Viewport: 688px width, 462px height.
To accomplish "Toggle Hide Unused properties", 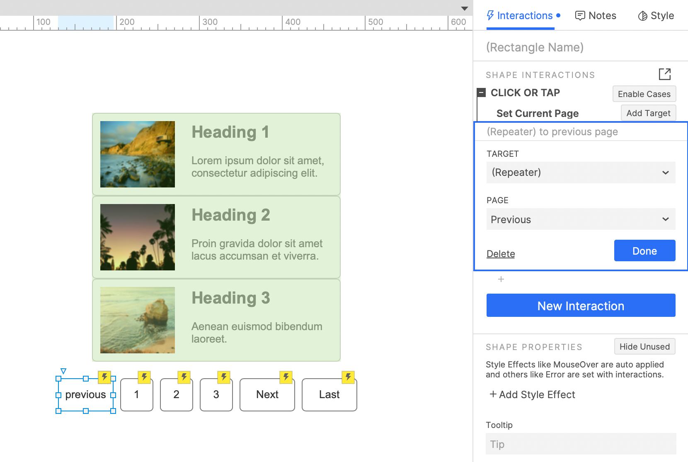I will (644, 347).
